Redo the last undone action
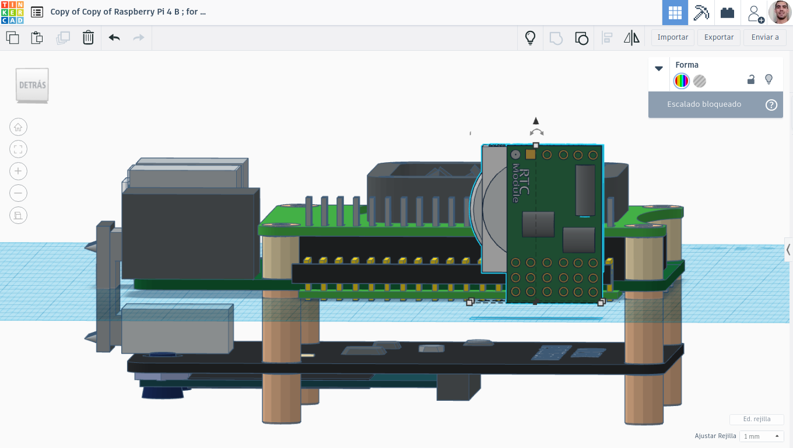The image size is (793, 448). [x=139, y=38]
